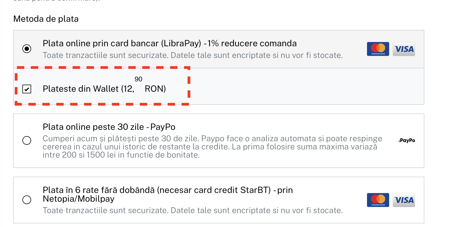Click the PayPo description about 'analiza automata'

click(212, 147)
